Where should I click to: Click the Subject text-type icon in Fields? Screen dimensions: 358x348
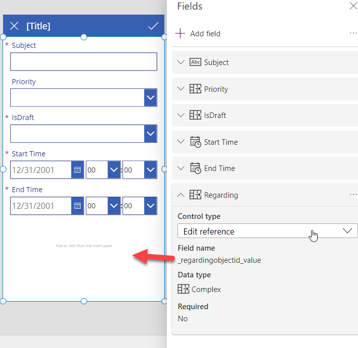(x=195, y=62)
